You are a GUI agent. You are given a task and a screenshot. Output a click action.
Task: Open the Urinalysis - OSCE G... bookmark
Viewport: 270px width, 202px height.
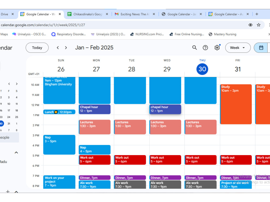tap(29, 34)
